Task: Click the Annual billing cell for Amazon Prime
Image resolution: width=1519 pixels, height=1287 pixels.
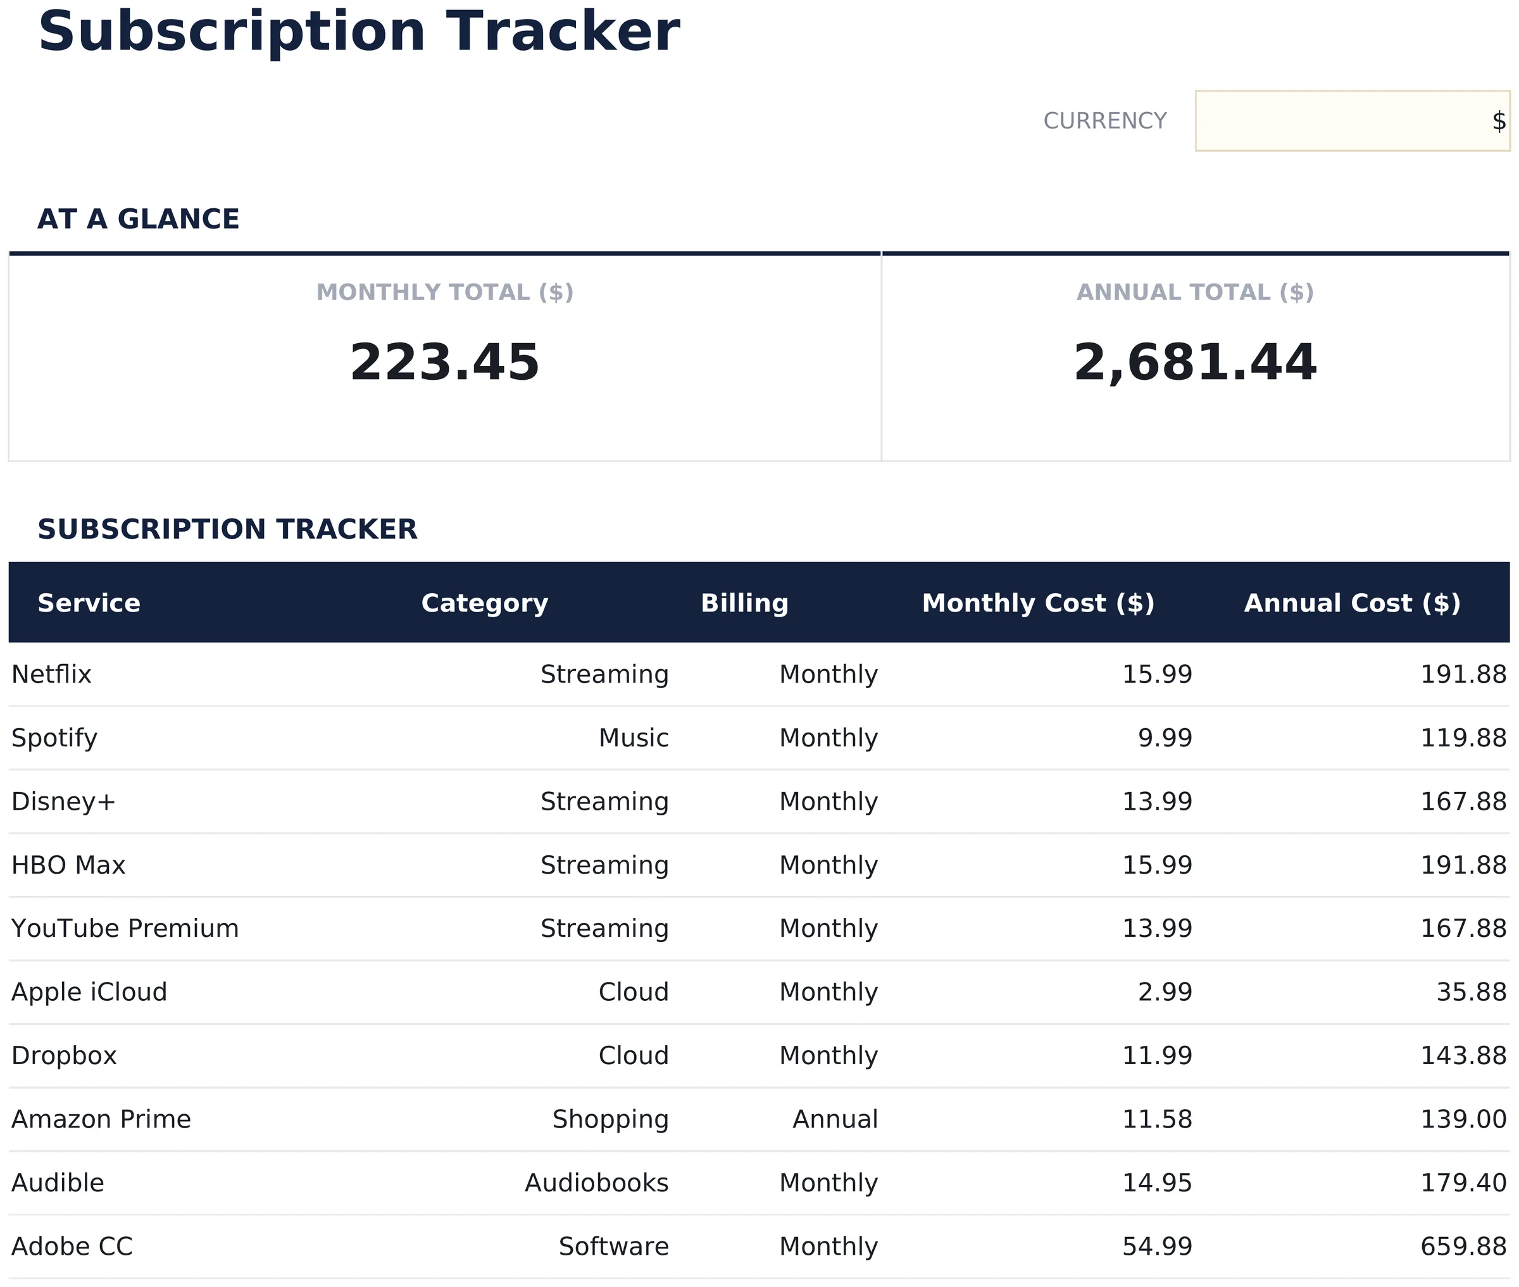Action: [835, 1119]
